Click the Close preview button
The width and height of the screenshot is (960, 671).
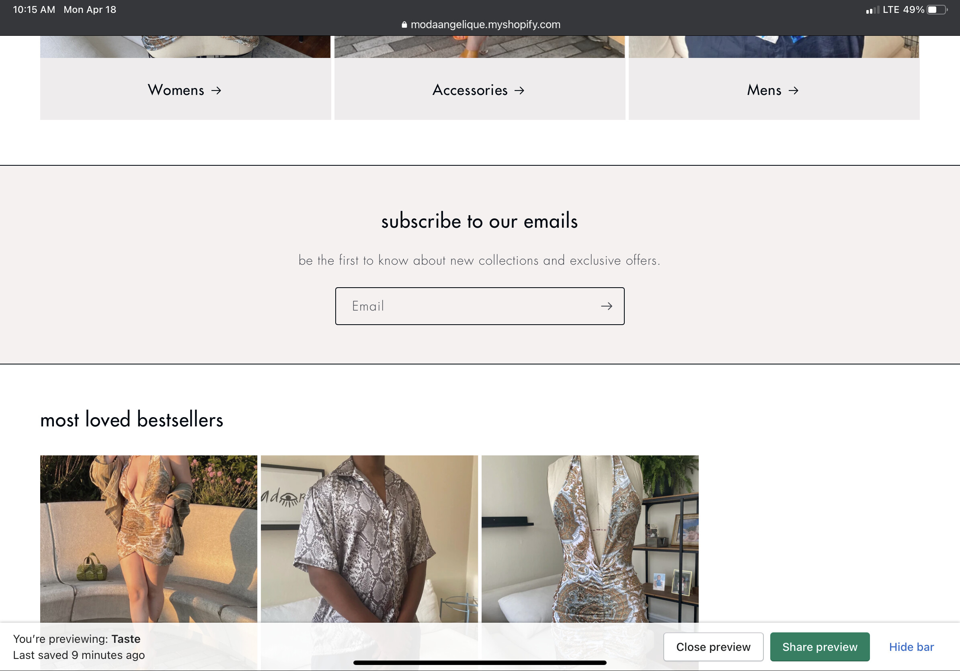pyautogui.click(x=713, y=647)
